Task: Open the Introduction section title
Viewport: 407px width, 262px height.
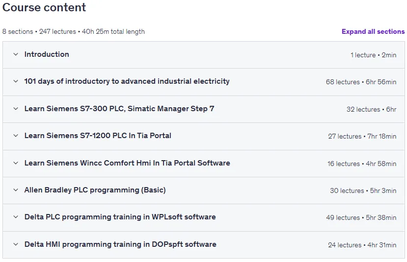Action: (x=47, y=54)
